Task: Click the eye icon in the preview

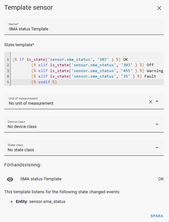Action: [10, 179]
